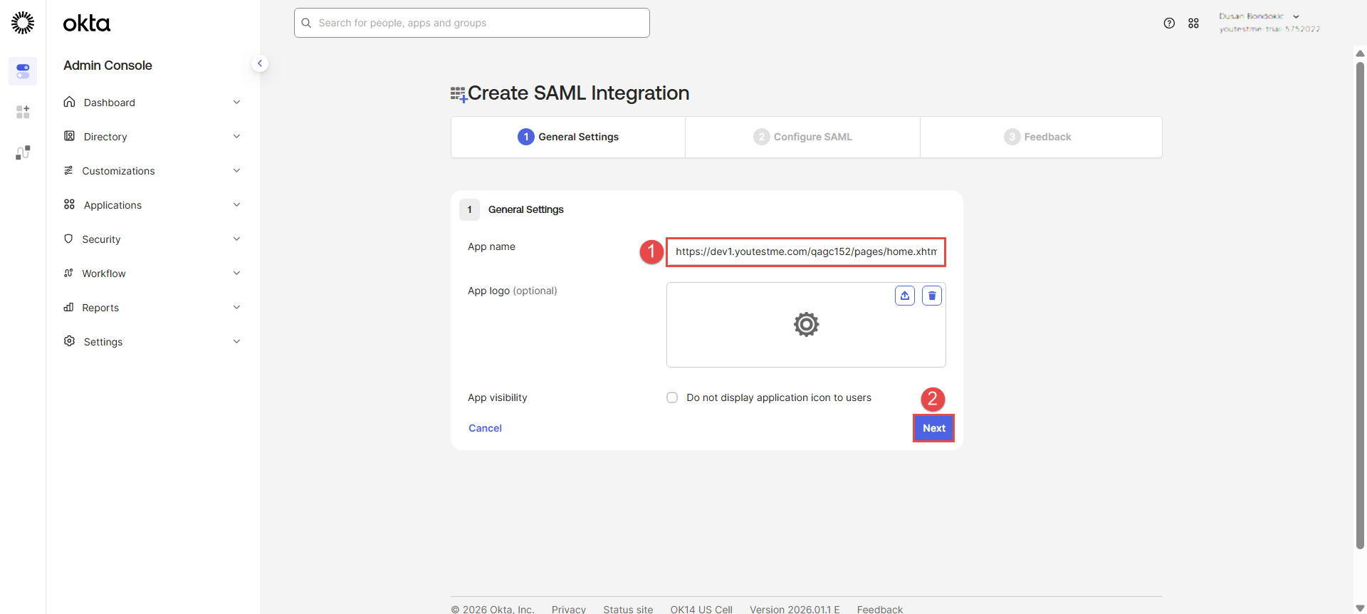Click the delete logo trash icon

point(931,296)
